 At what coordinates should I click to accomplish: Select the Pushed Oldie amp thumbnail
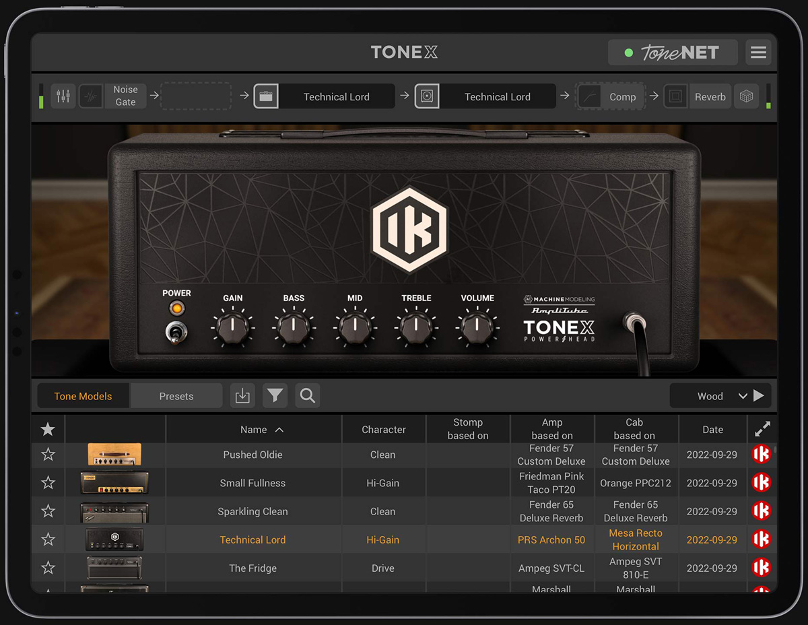(114, 455)
